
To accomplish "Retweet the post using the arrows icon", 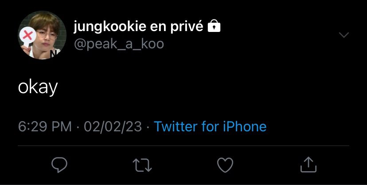I will click(x=142, y=165).
